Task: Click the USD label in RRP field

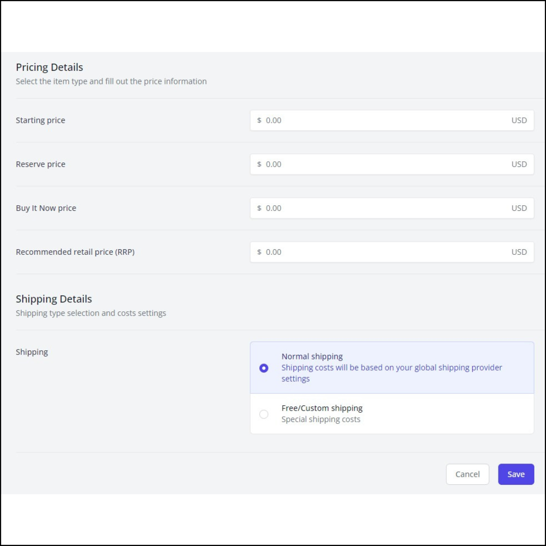Action: [519, 252]
